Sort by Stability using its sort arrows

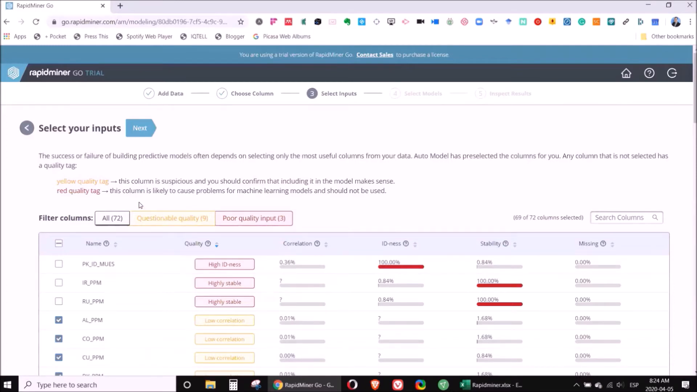(515, 244)
